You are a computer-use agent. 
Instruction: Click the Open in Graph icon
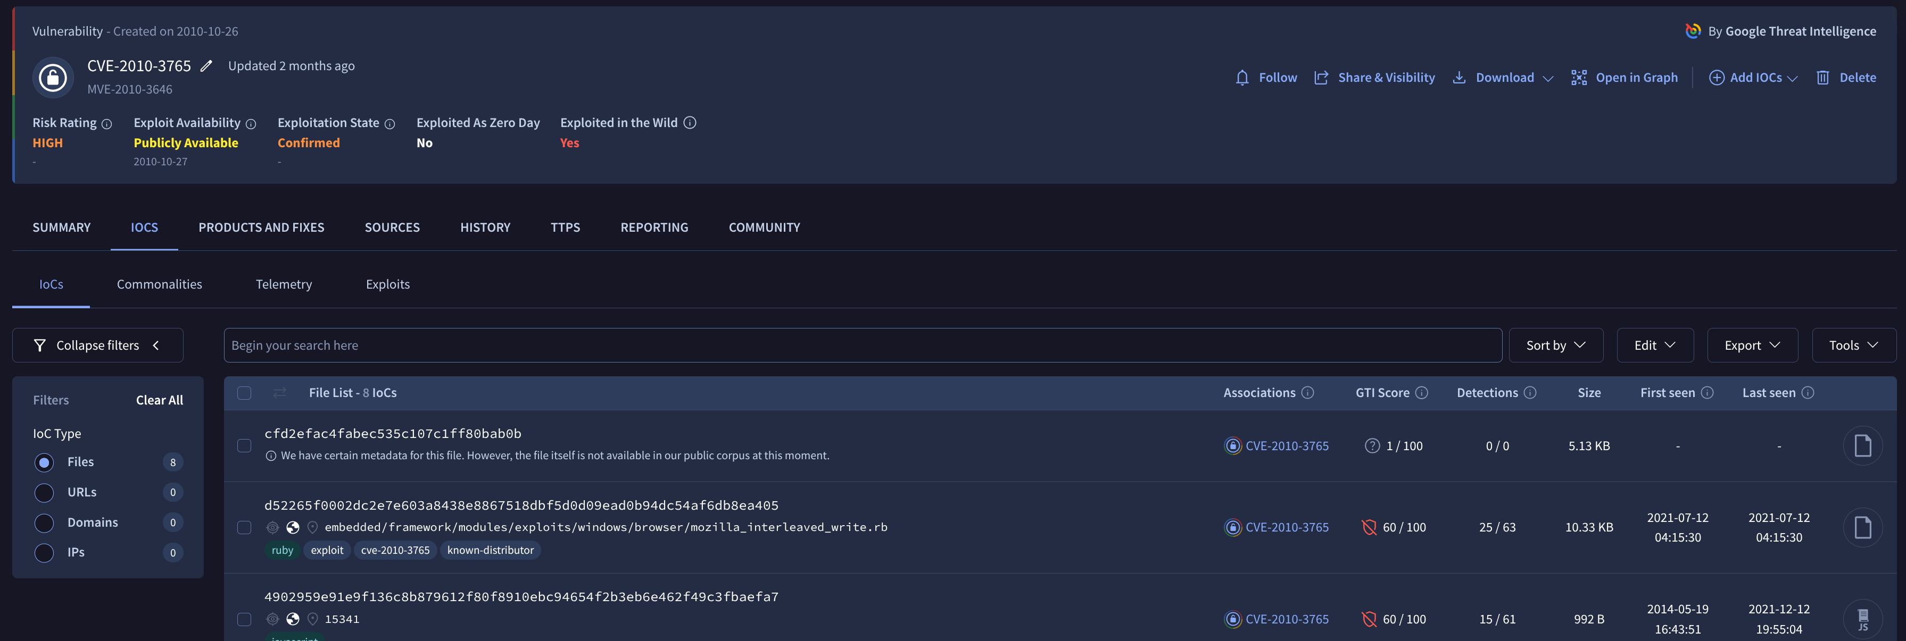coord(1579,78)
